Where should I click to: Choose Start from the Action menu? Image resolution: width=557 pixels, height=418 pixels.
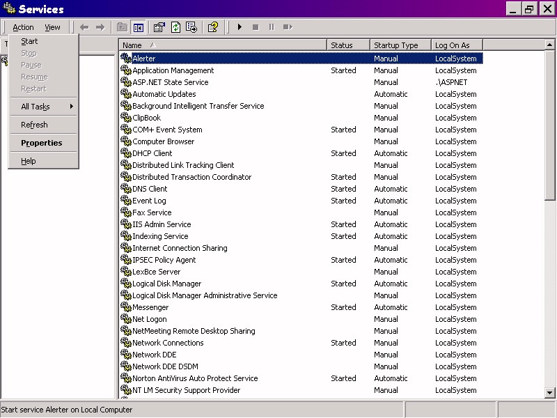coord(29,41)
